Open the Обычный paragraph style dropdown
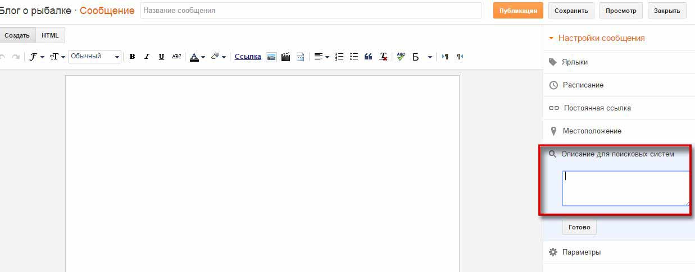Image resolution: width=695 pixels, height=272 pixels. 94,57
